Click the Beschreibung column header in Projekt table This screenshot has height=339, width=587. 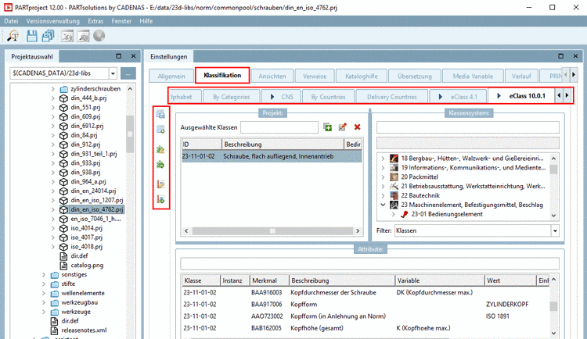[x=283, y=145]
